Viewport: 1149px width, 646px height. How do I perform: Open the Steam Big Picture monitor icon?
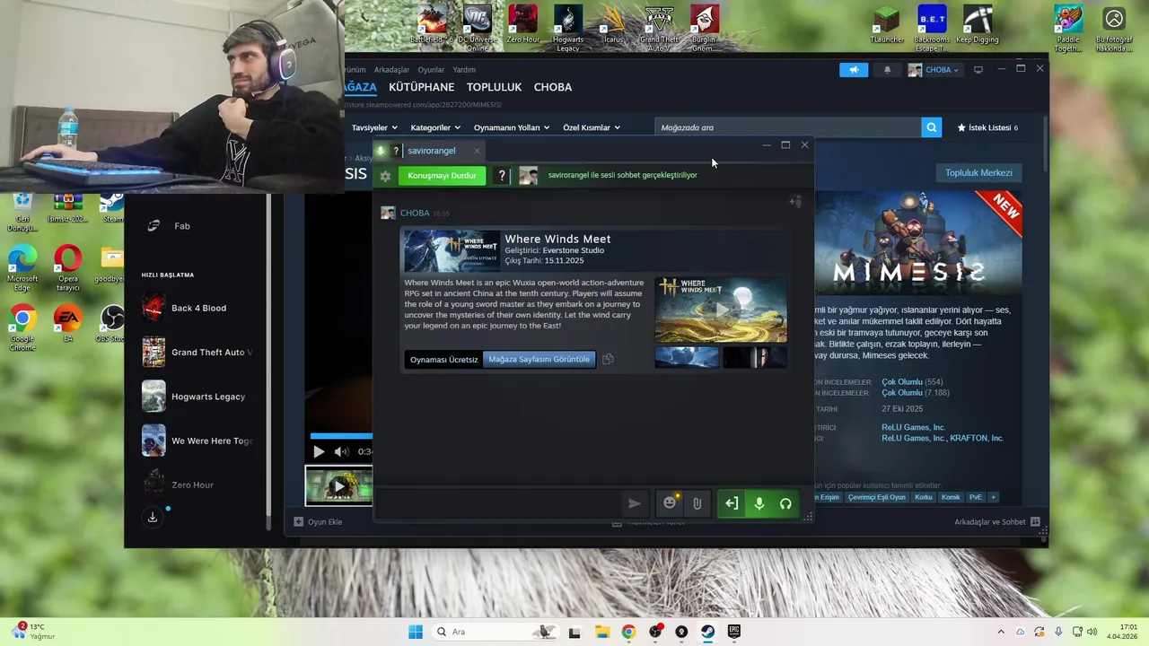coord(978,70)
